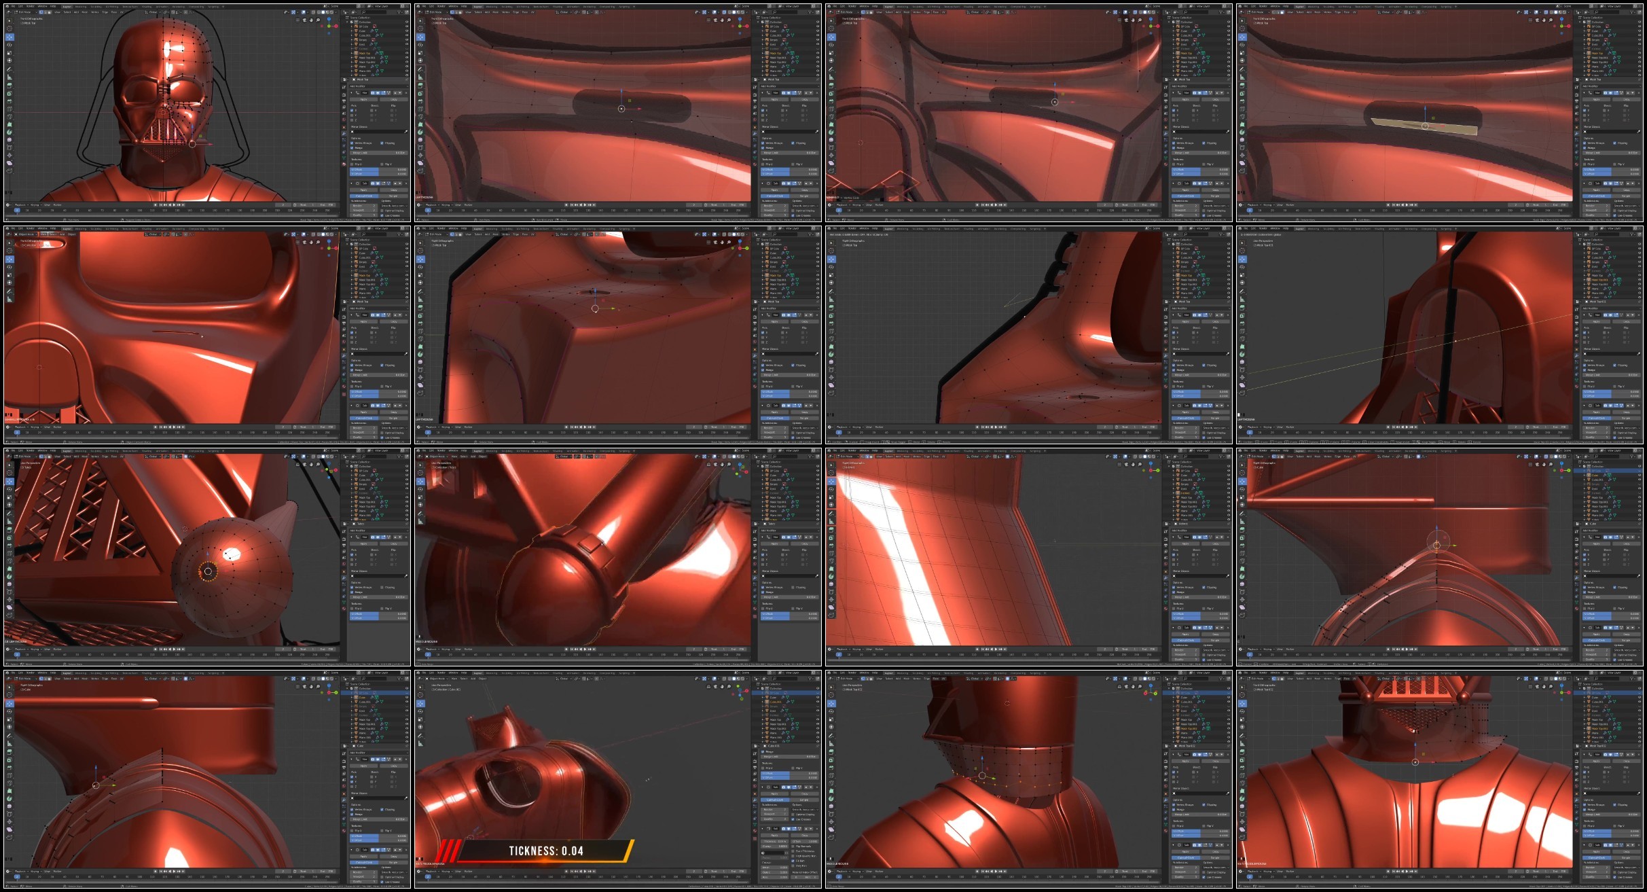Select Extrude Region tool in full helmet frame
This screenshot has height=892, width=1647.
click(x=10, y=85)
